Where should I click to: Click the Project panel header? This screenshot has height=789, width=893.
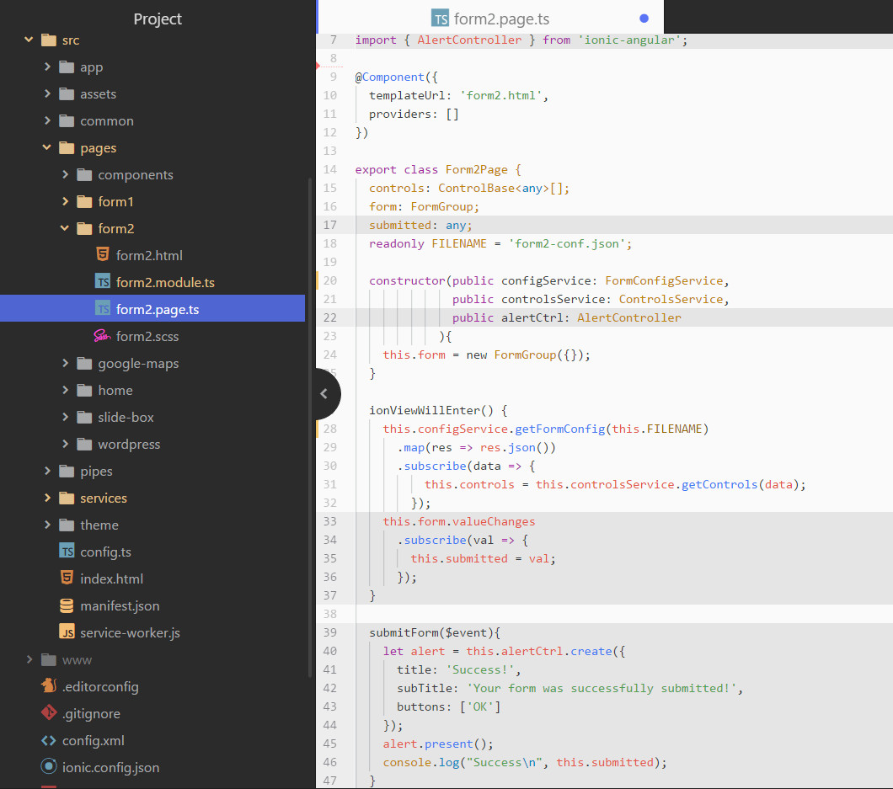[x=158, y=19]
